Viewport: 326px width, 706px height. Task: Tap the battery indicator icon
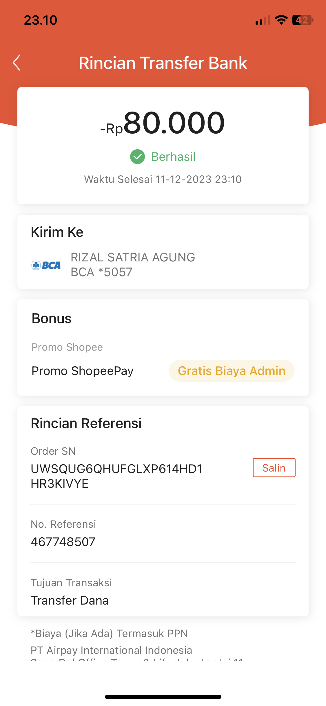(x=302, y=20)
